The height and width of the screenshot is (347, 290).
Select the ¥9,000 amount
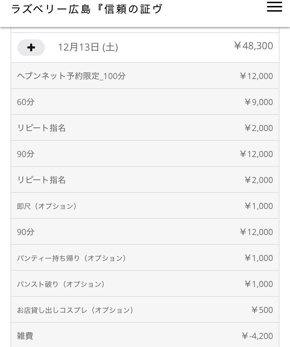258,102
